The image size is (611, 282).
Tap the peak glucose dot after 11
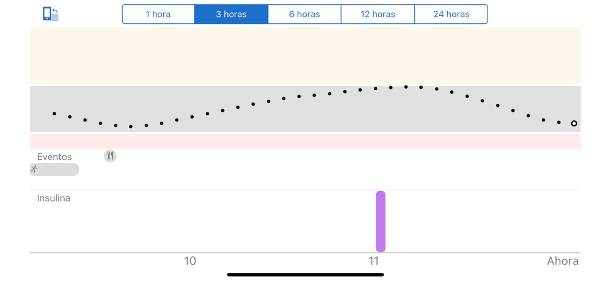coord(406,87)
